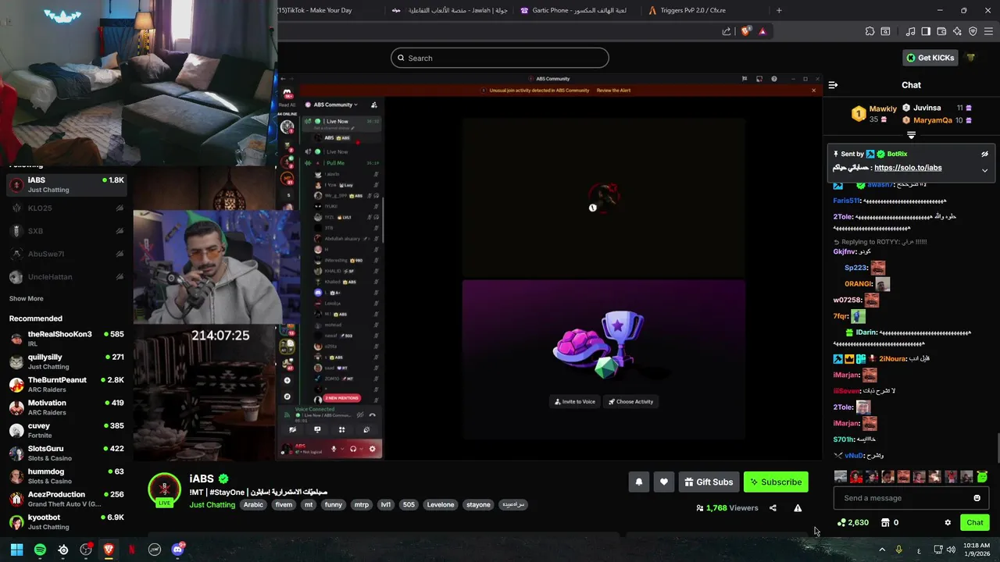This screenshot has height=562, width=1000.
Task: Open the browser hamburger menu
Action: click(x=989, y=31)
